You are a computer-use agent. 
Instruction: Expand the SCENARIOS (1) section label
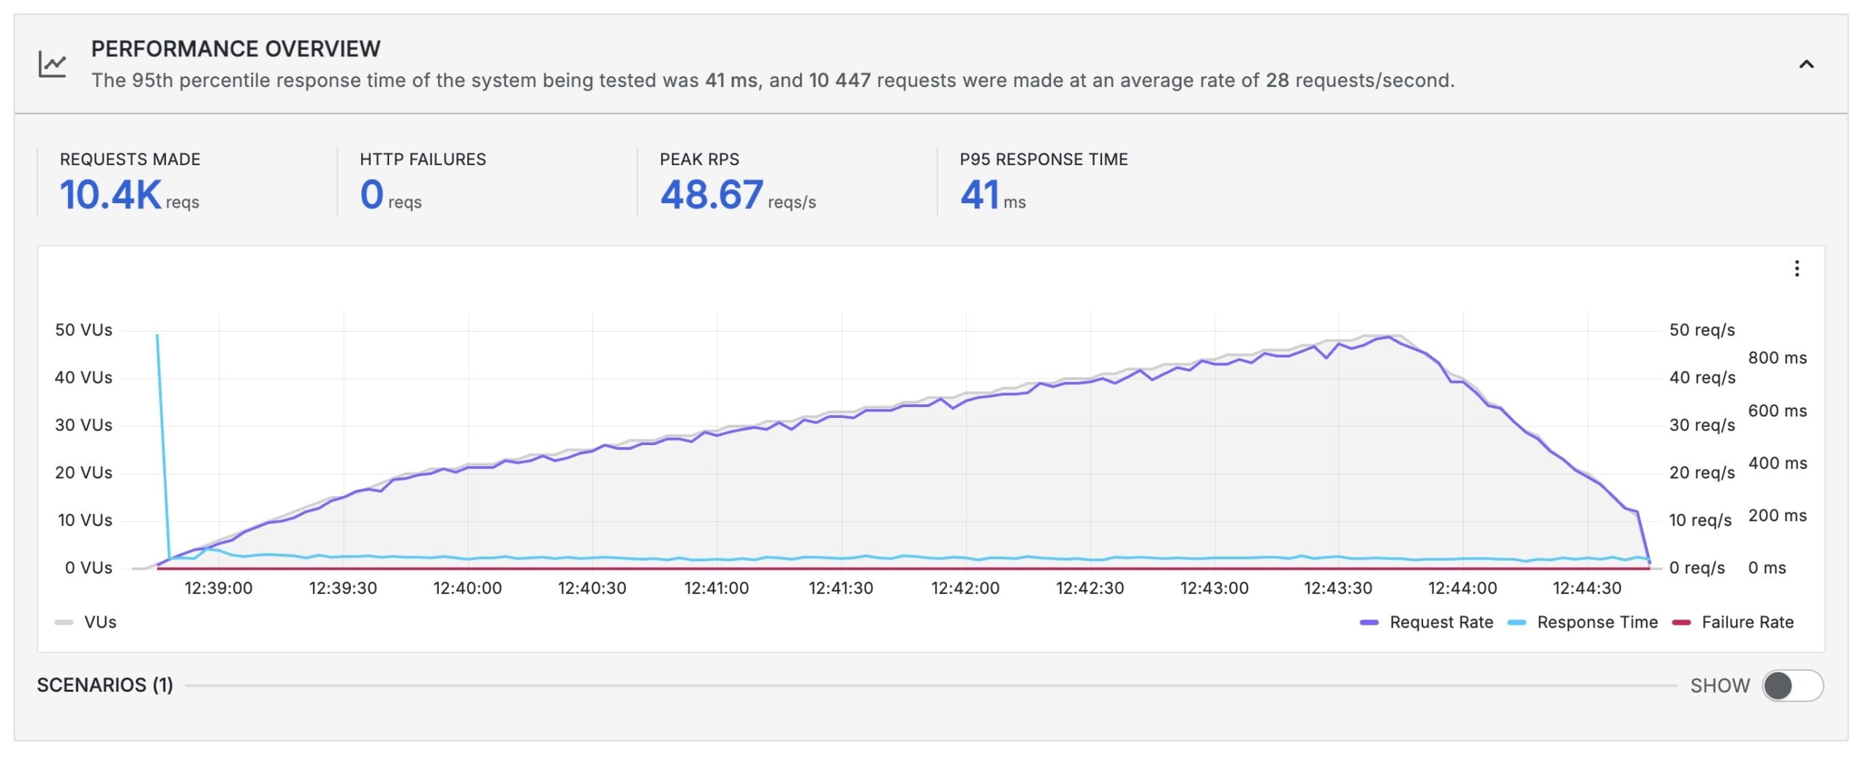[x=105, y=685]
